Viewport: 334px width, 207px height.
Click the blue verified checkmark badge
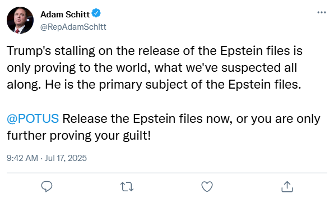[96, 13]
